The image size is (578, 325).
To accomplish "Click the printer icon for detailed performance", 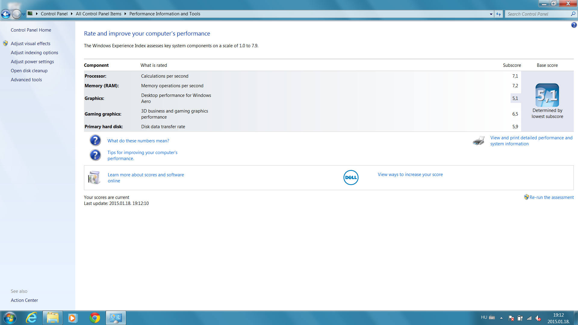I will click(x=478, y=141).
